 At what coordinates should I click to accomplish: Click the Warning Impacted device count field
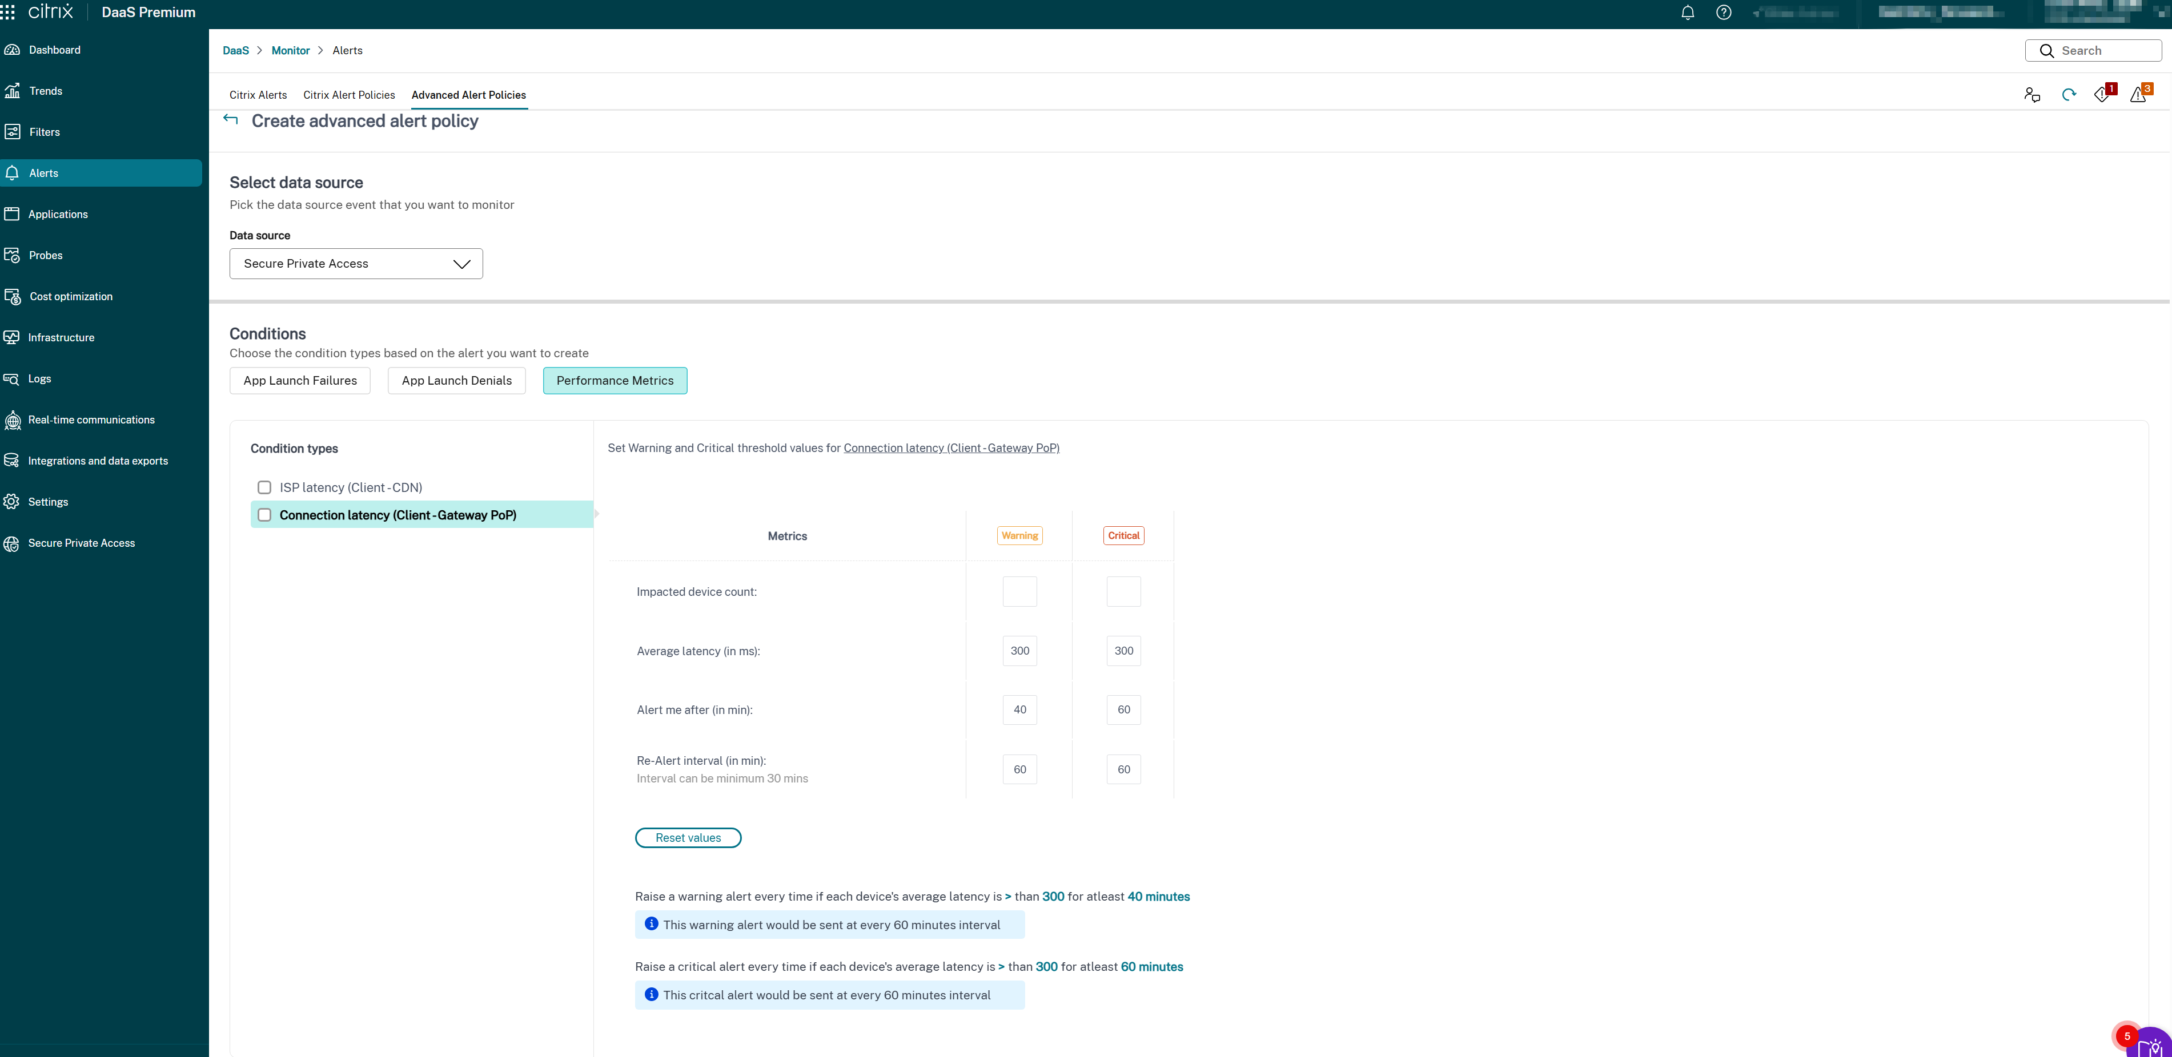(x=1018, y=591)
